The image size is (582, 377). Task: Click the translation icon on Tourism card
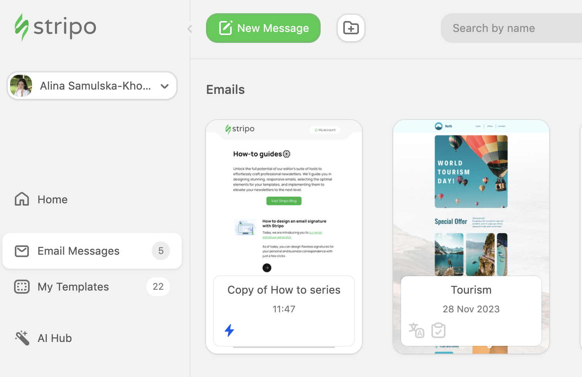point(416,330)
